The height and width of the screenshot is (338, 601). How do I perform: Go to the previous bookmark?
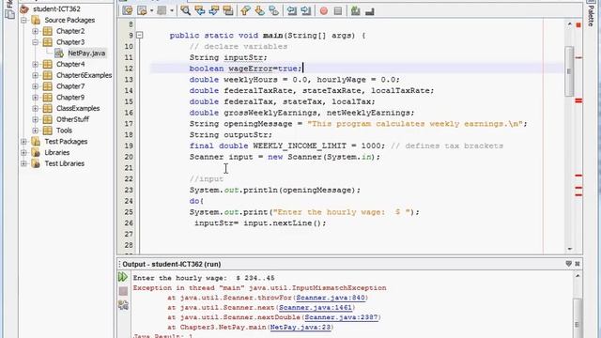click(x=245, y=10)
